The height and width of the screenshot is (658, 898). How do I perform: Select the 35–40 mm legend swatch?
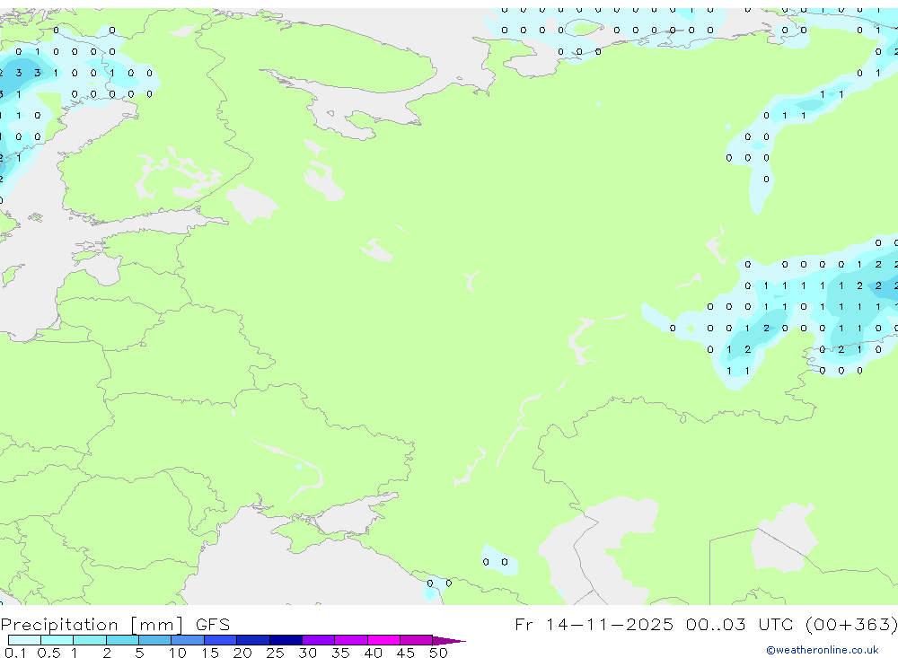pyautogui.click(x=351, y=640)
